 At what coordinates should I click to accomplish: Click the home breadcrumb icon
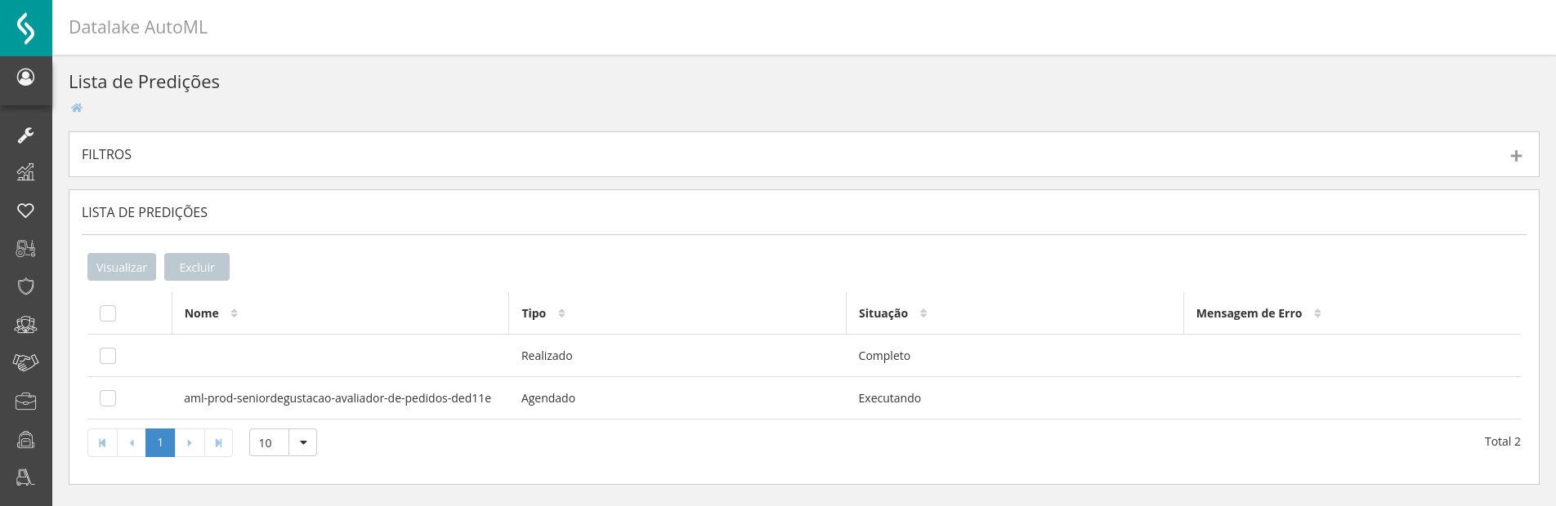coord(77,108)
